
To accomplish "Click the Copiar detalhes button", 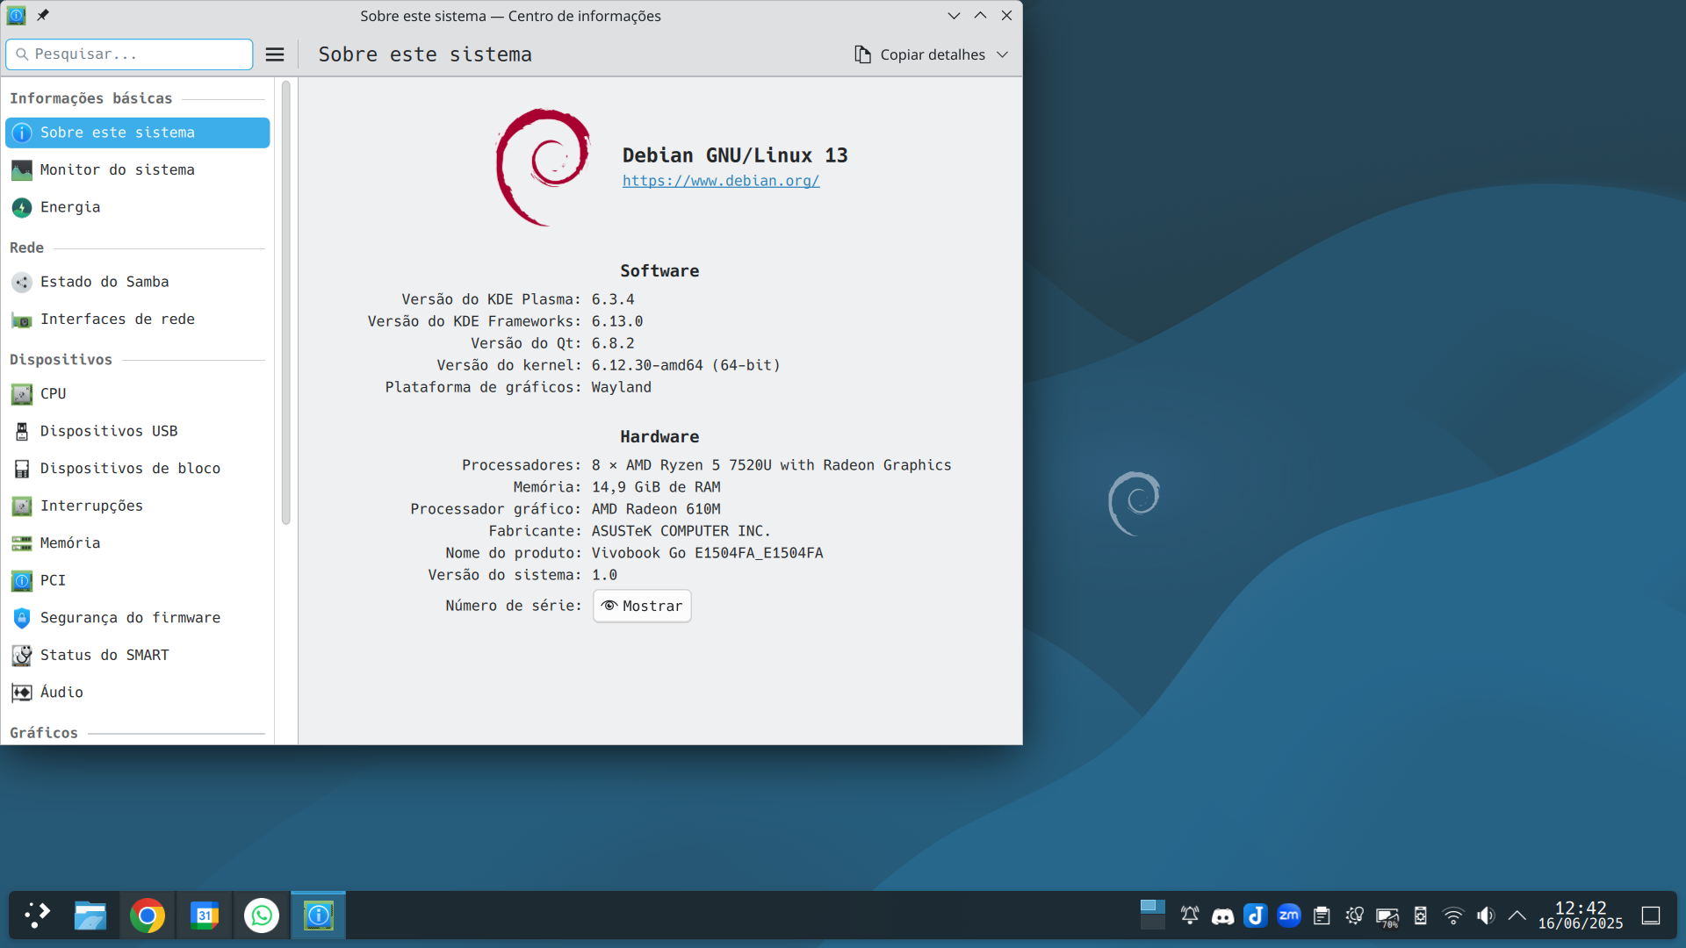I will tap(921, 54).
